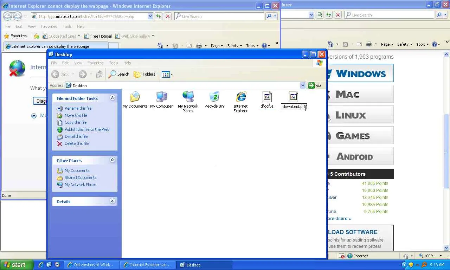Click the security shield icon in system tray
450x270 pixels.
tap(411, 265)
